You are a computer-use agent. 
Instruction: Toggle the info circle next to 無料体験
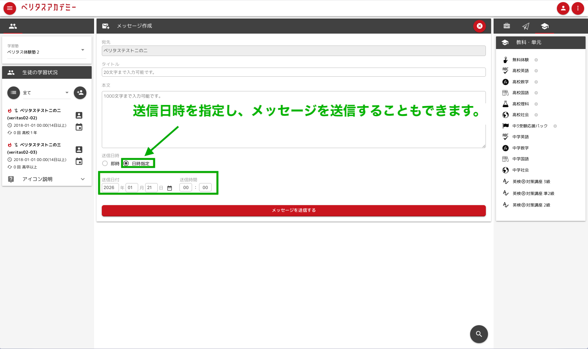(x=536, y=60)
